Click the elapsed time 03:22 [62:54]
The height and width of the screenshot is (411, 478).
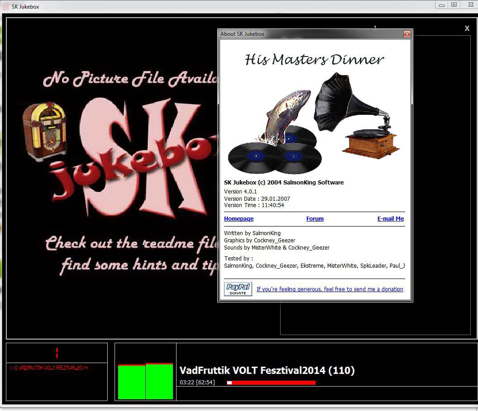(x=197, y=383)
